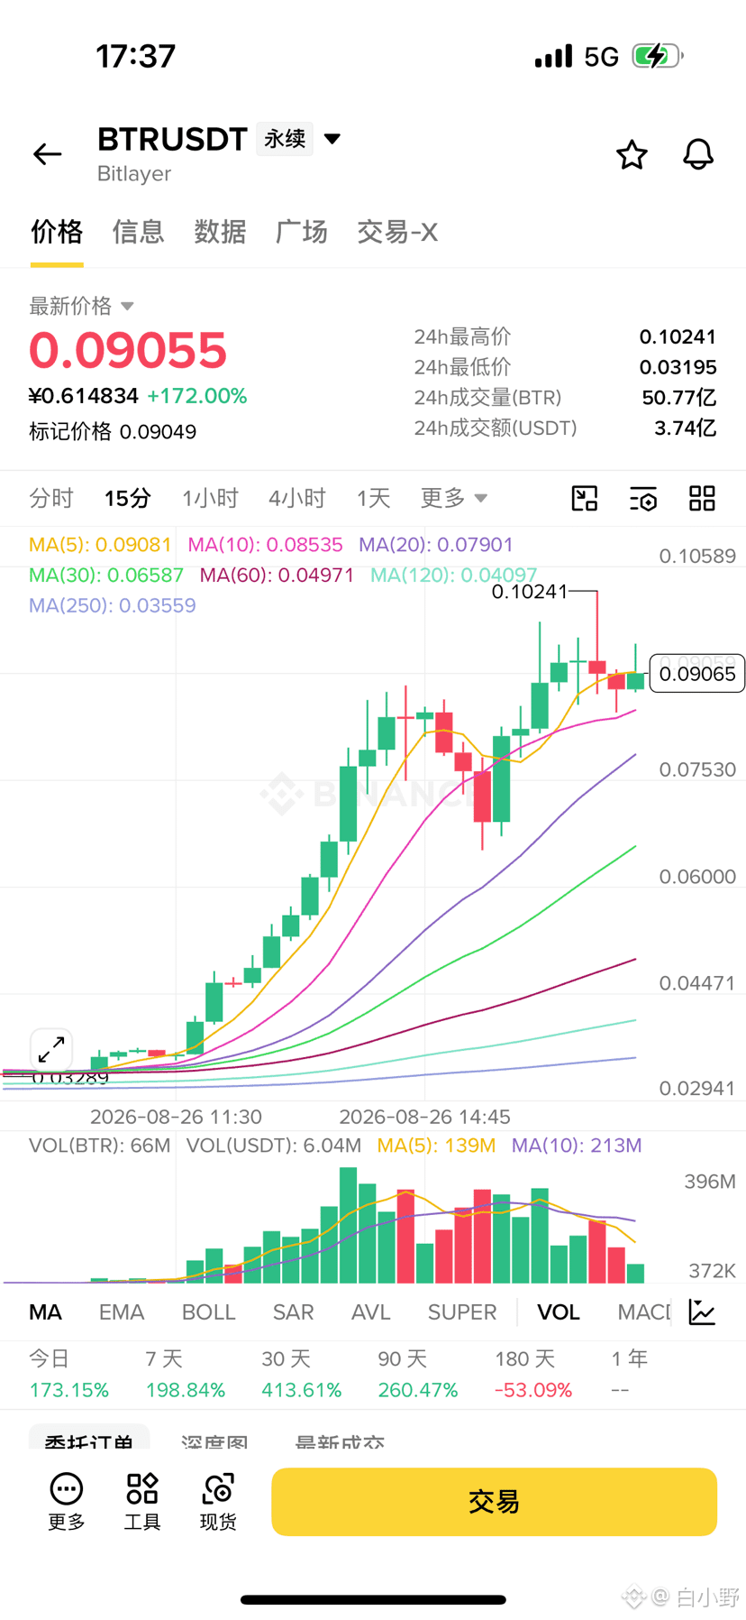The height and width of the screenshot is (1620, 746).
Task: Switch to 现货 spot icon
Action: (218, 1502)
